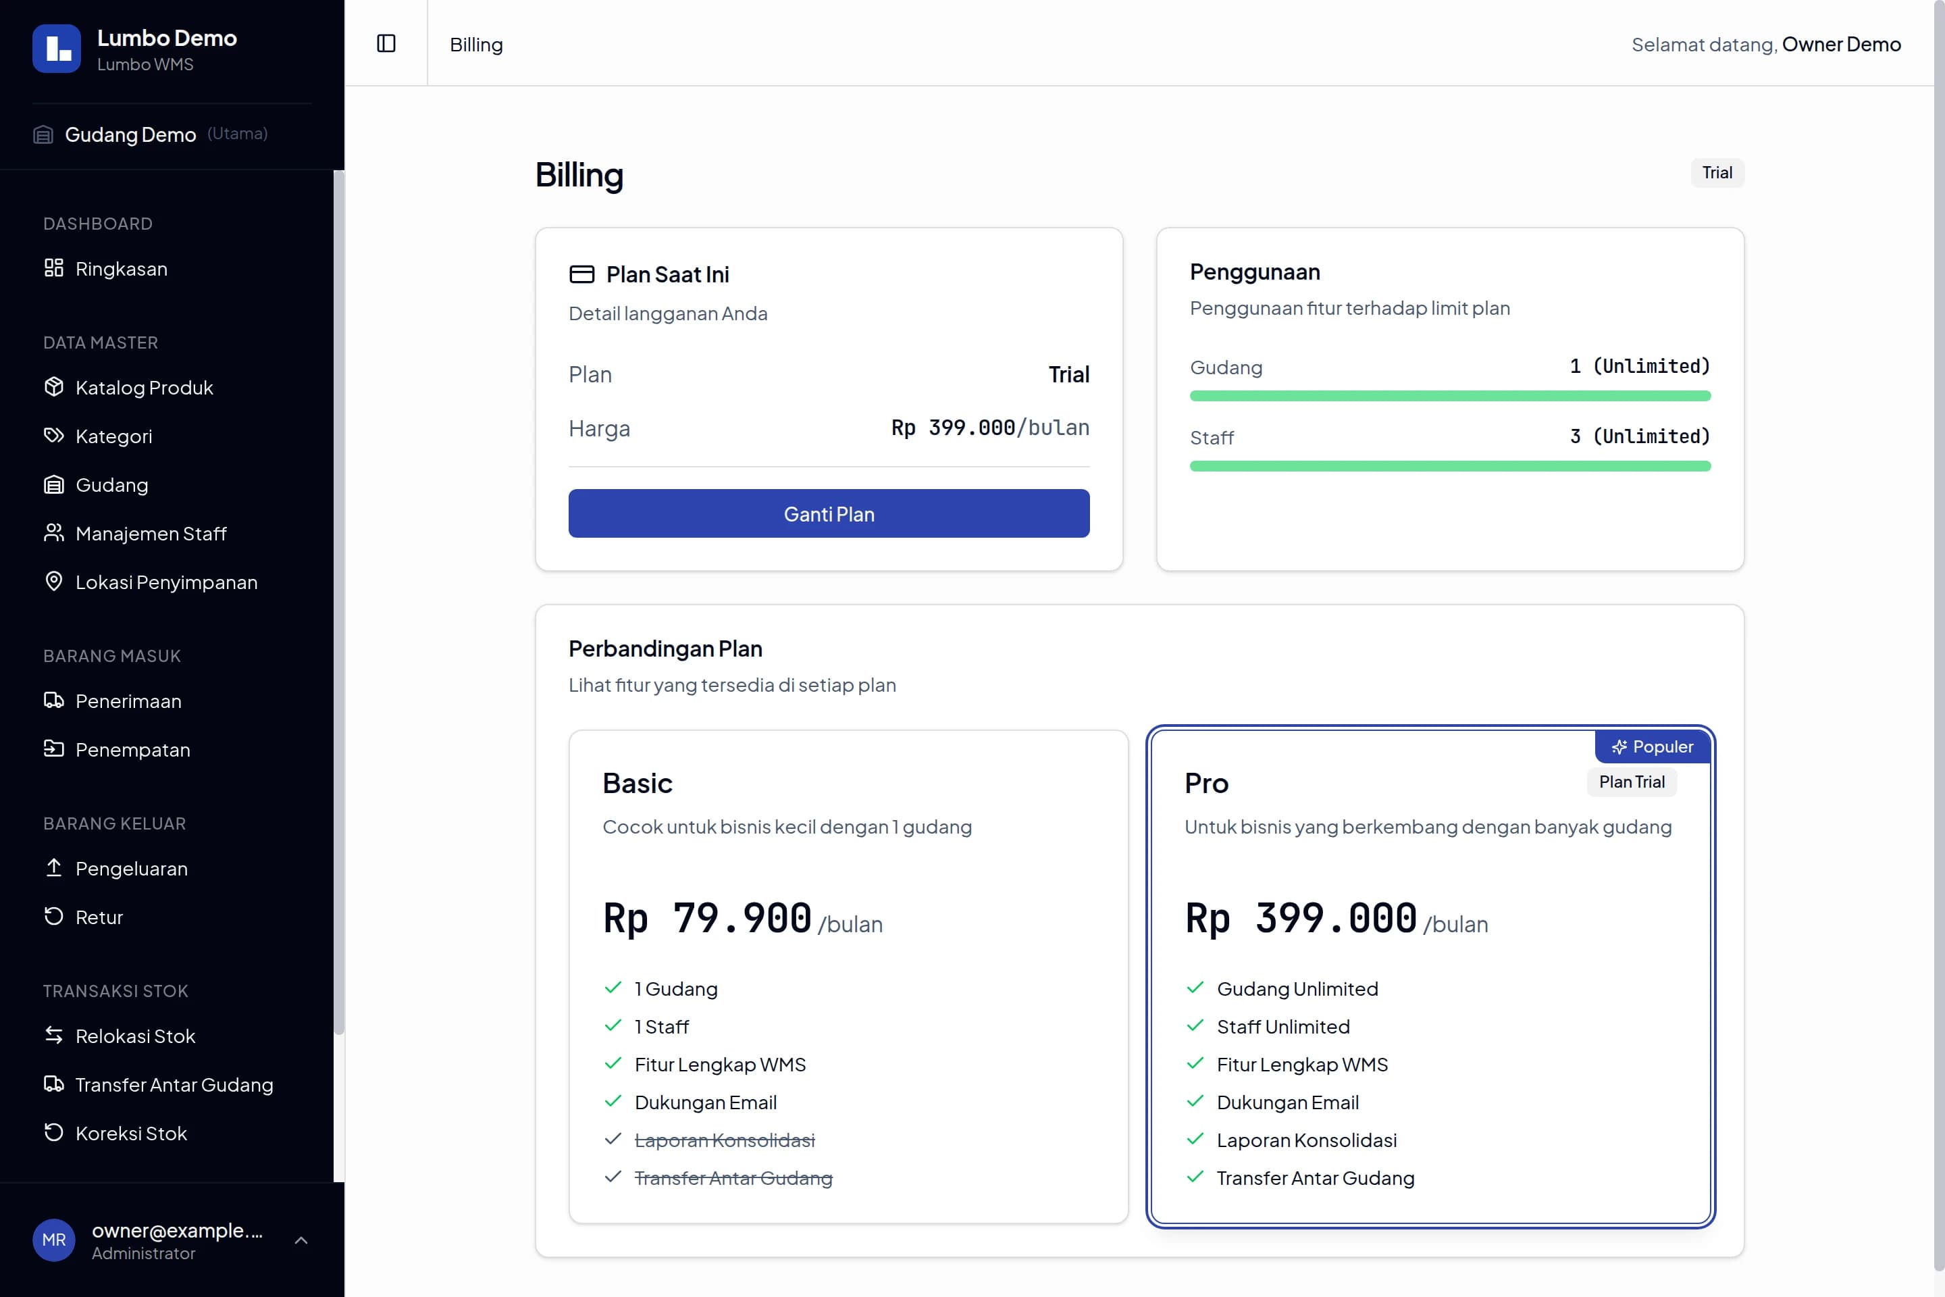Click the Katalog Produk box icon
Image resolution: width=1945 pixels, height=1297 pixels.
point(54,387)
